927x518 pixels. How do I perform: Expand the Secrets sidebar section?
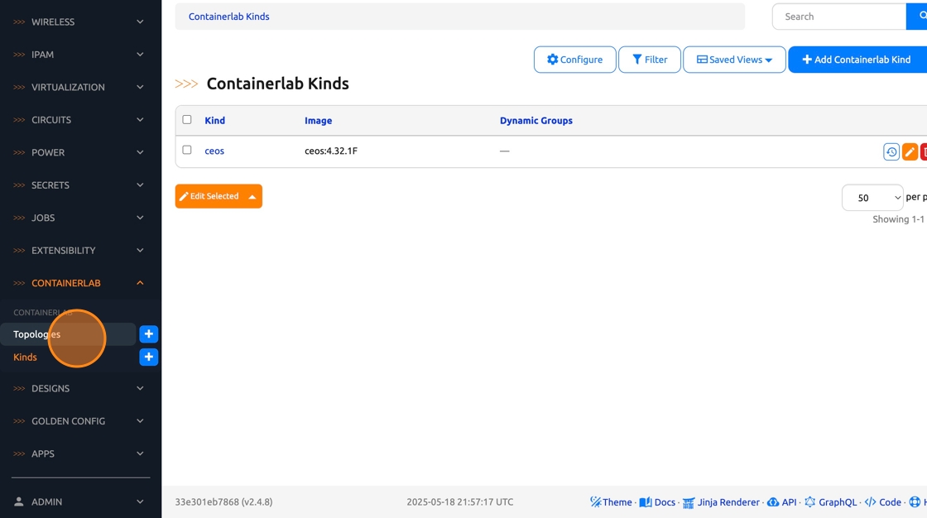click(x=80, y=185)
